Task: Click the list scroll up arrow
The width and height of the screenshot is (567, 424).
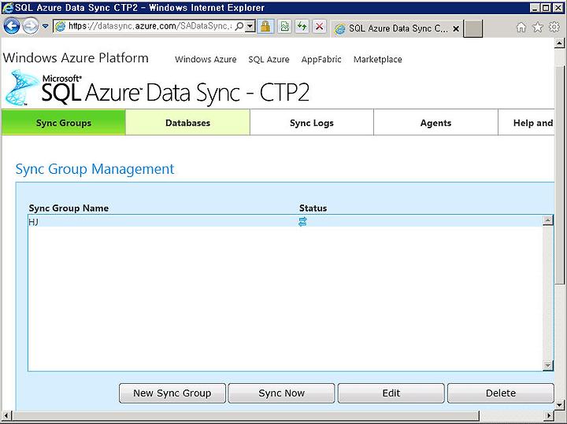Action: click(548, 220)
